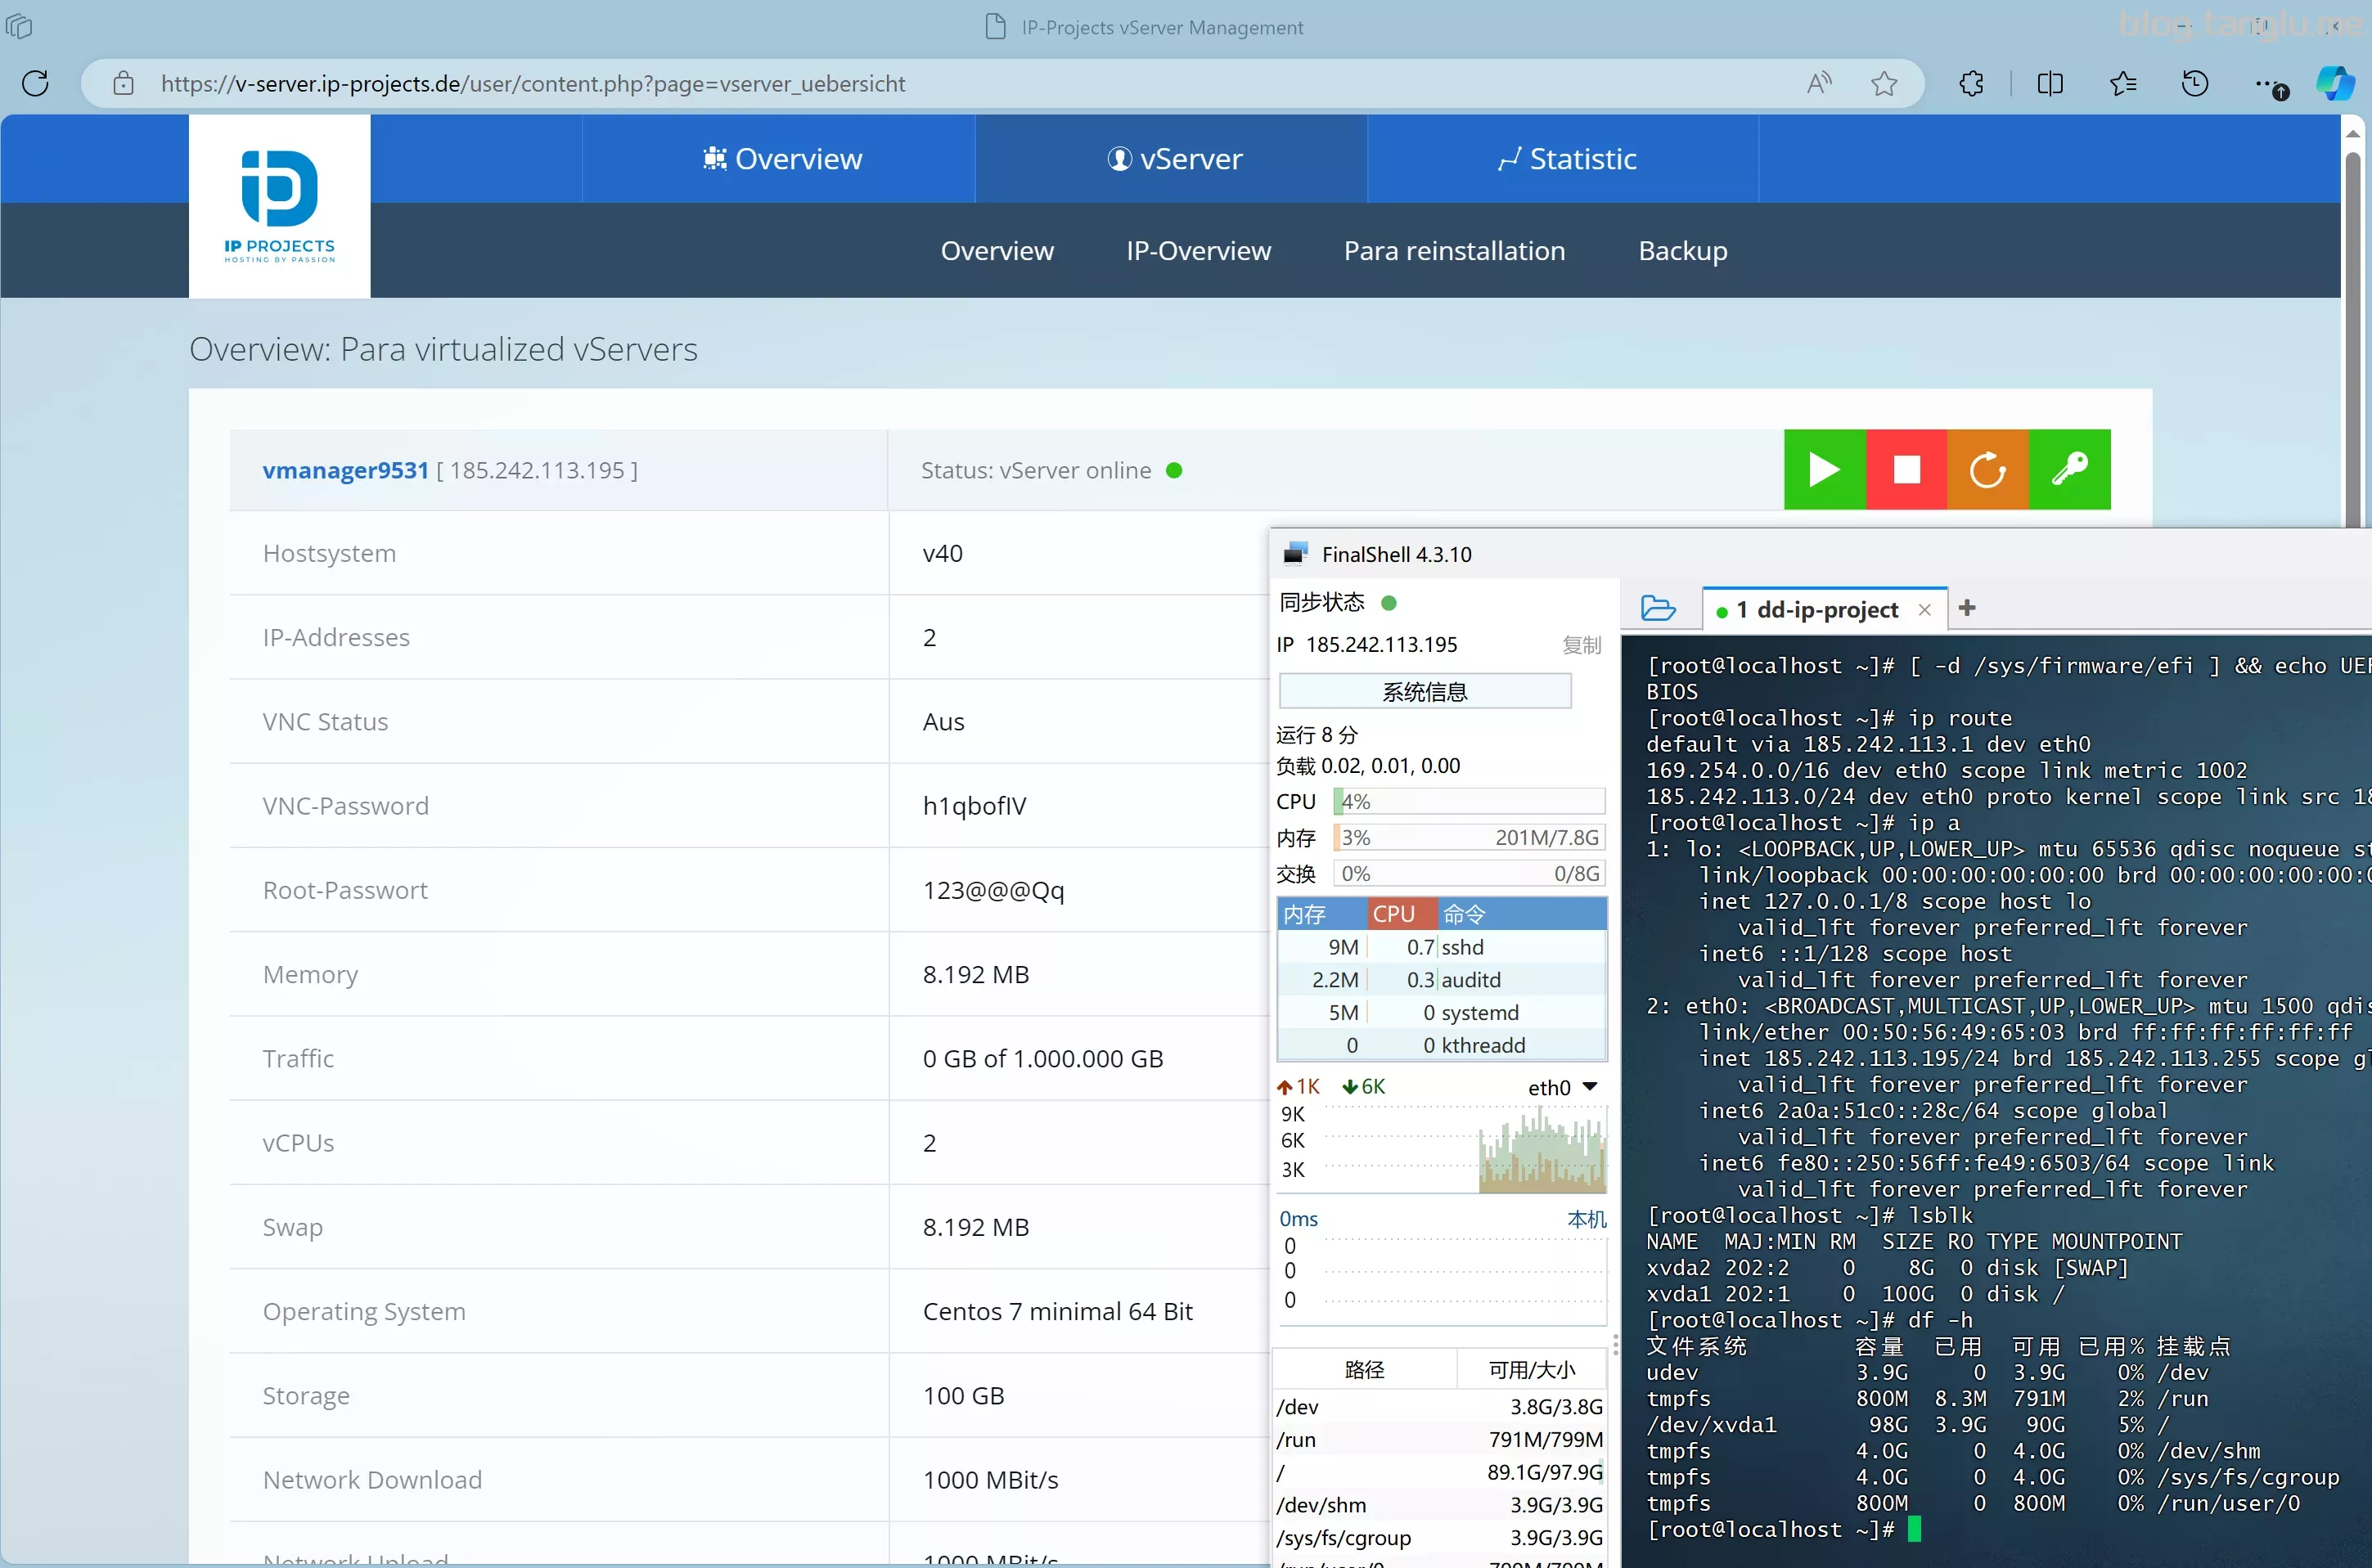Open browser extensions puzzle icon

pos(1971,84)
